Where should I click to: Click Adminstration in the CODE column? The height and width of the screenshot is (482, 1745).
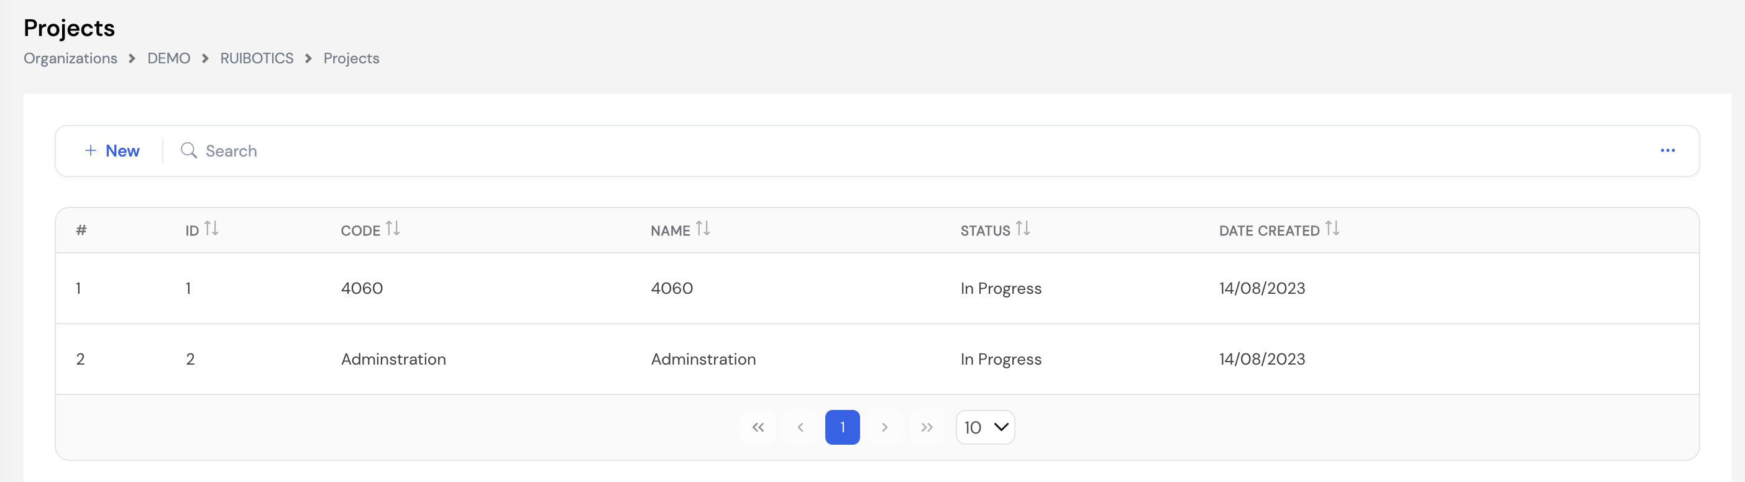[393, 360]
